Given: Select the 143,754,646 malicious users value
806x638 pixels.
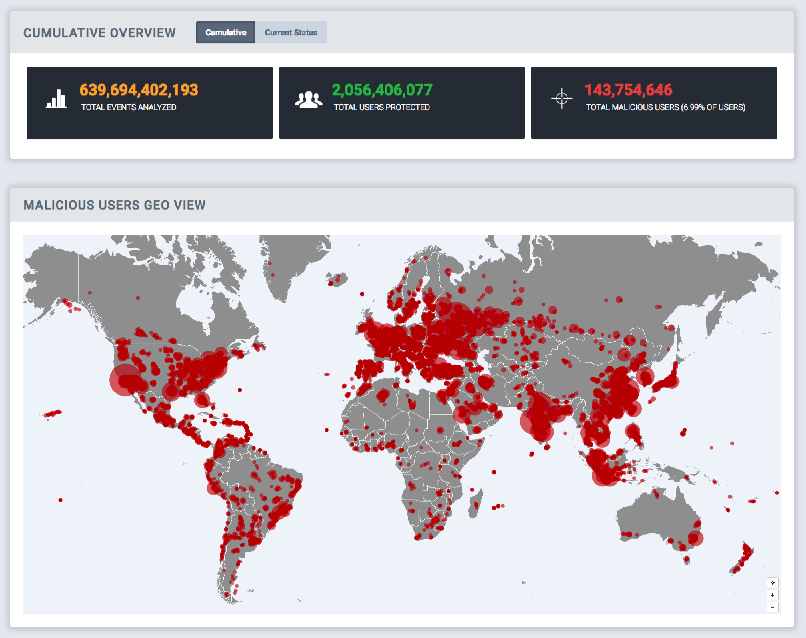Looking at the screenshot, I should pyautogui.click(x=628, y=90).
